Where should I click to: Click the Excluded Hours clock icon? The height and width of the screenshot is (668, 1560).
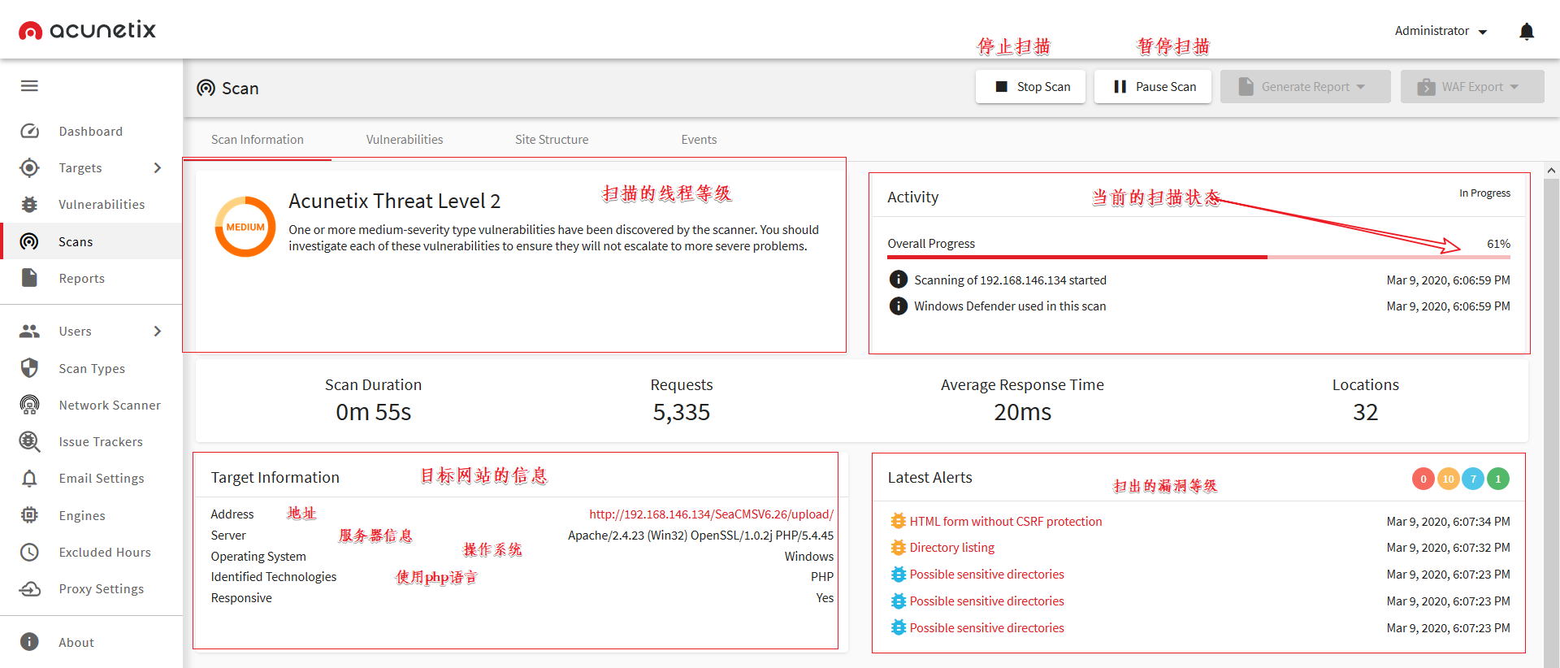click(29, 552)
